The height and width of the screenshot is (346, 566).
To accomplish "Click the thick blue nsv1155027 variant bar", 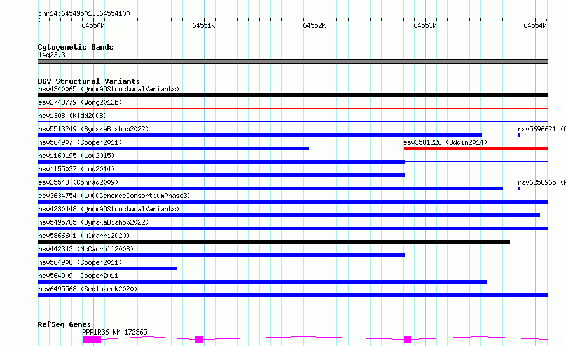I will [x=221, y=175].
